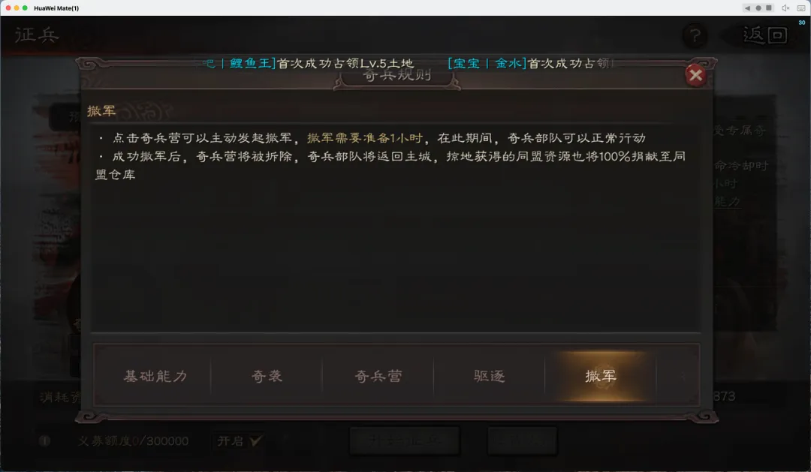Close the 奇兵规则 dialog with red X
Screen dimensions: 811x472
coord(695,76)
